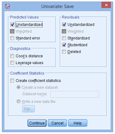Open Help for this dialog
The height and width of the screenshot is (134, 115).
point(78,123)
